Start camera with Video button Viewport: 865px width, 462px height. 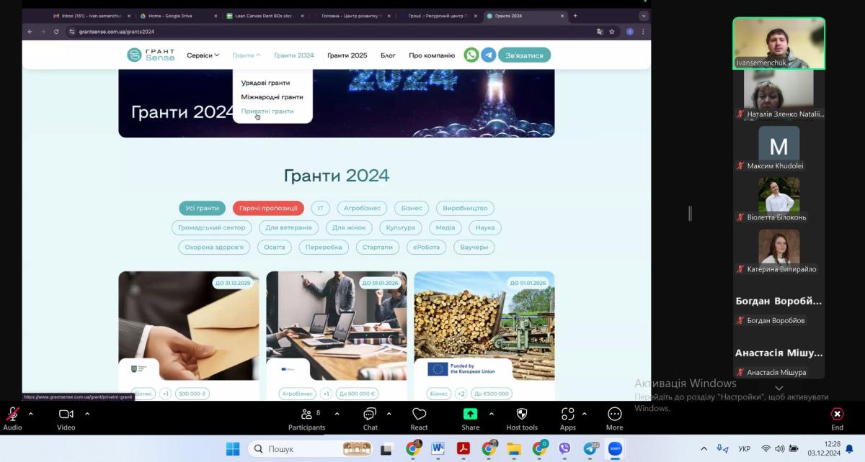(66, 418)
